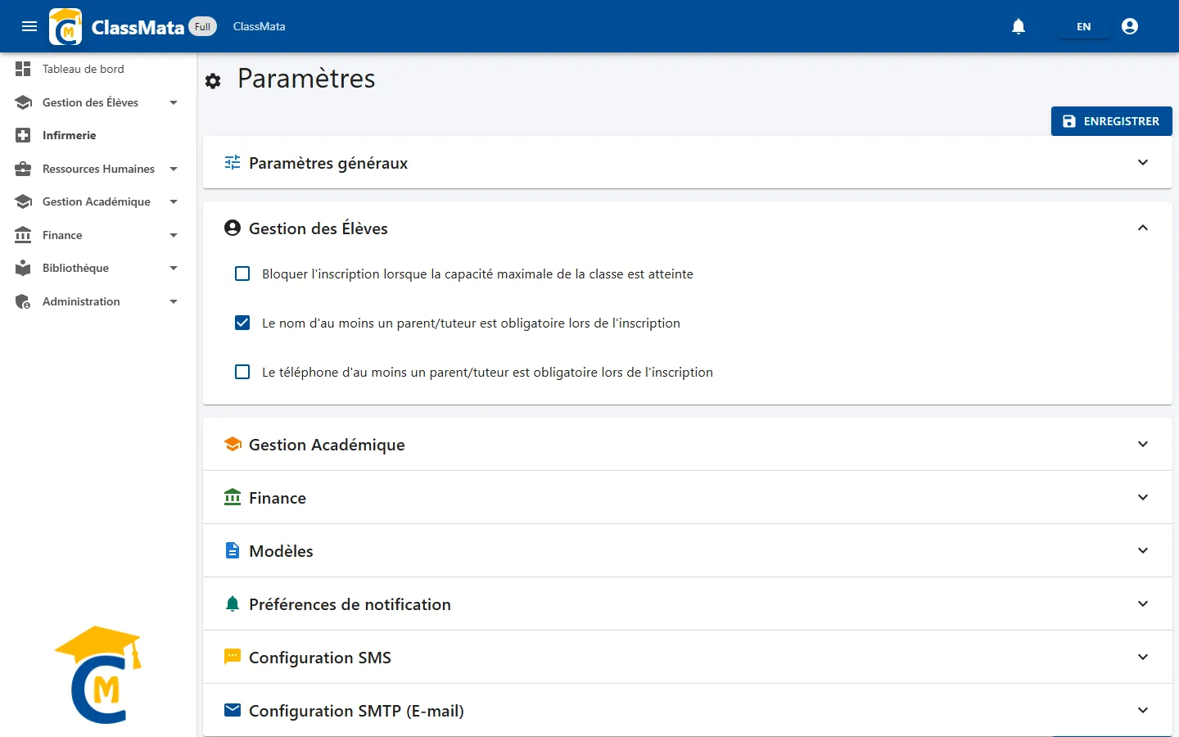Go to Tableau de bord
This screenshot has height=737, width=1179.
[98, 69]
